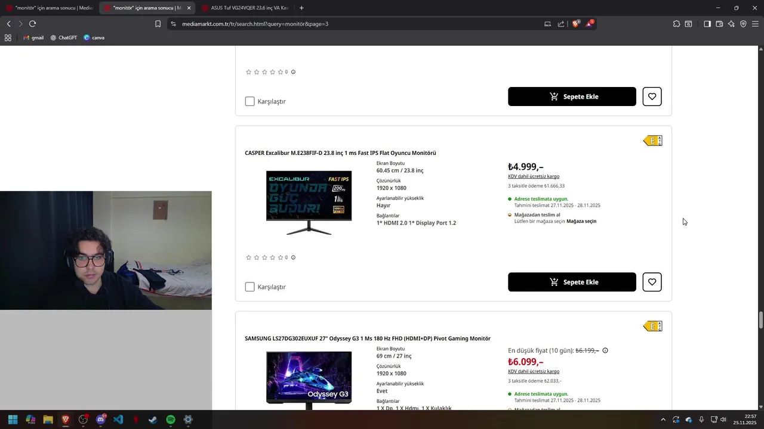Screen dimensions: 764x429
Task: Open Steam from the taskbar
Action: click(x=153, y=419)
